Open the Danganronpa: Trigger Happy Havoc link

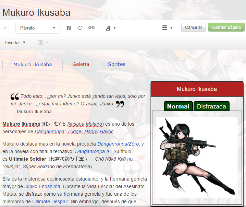pos(74,131)
